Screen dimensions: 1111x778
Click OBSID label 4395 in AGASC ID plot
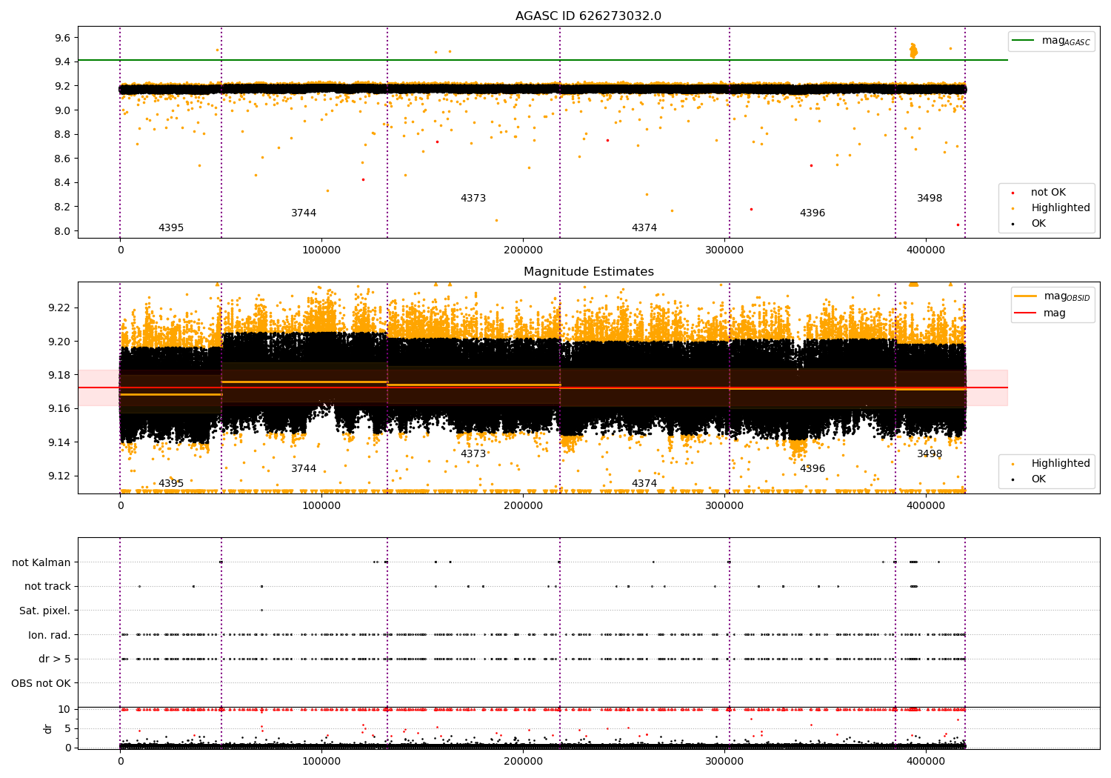point(171,227)
